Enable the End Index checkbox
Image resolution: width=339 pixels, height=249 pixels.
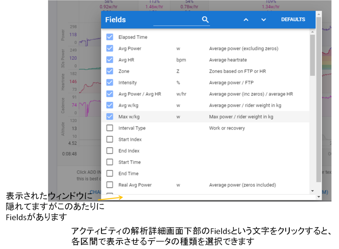tap(110, 151)
